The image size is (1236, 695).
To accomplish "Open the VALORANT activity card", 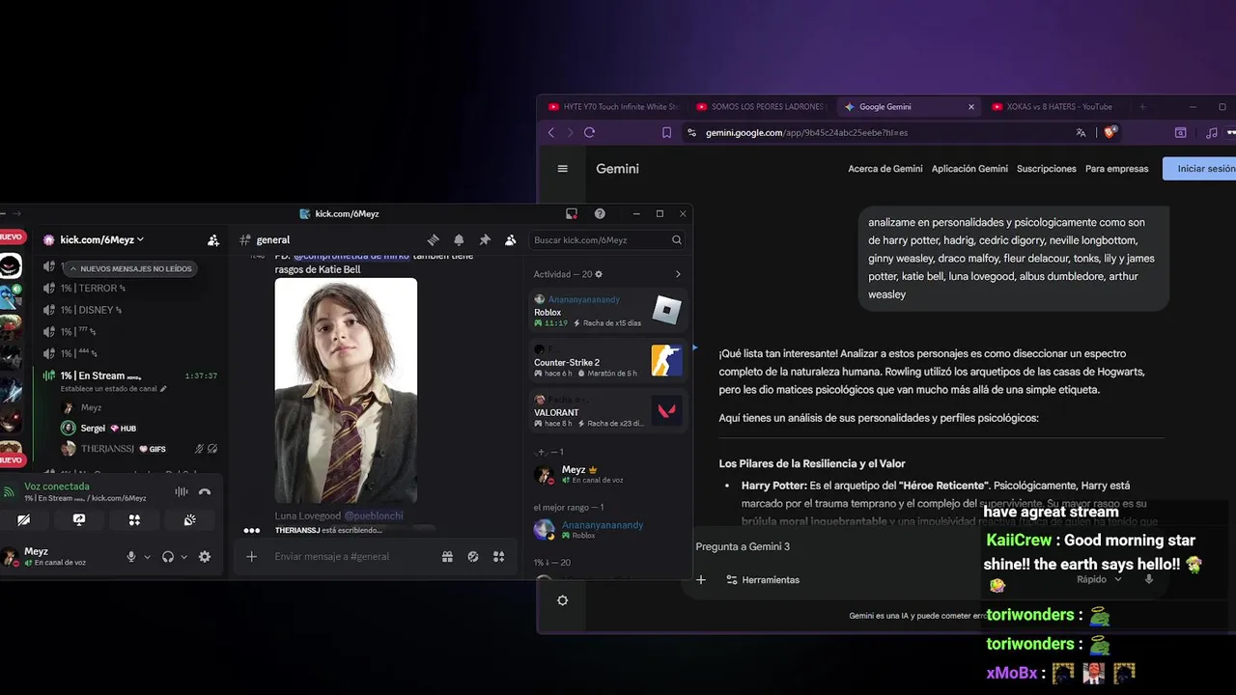I will click(x=608, y=411).
